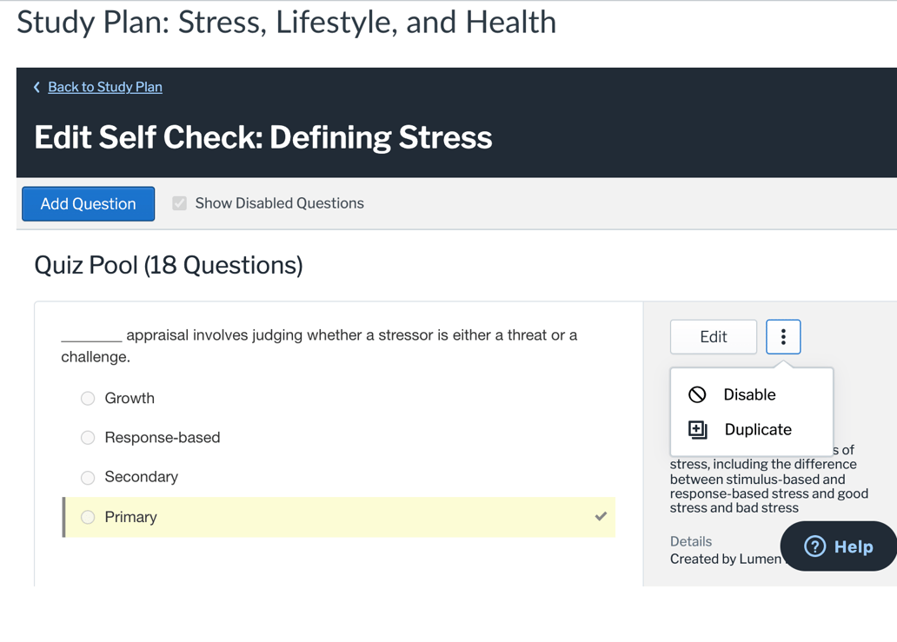897x642 pixels.
Task: Click the Help button
Action: click(837, 546)
